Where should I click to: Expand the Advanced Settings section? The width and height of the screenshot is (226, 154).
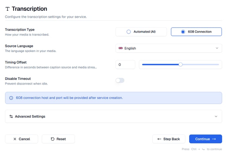click(x=113, y=116)
